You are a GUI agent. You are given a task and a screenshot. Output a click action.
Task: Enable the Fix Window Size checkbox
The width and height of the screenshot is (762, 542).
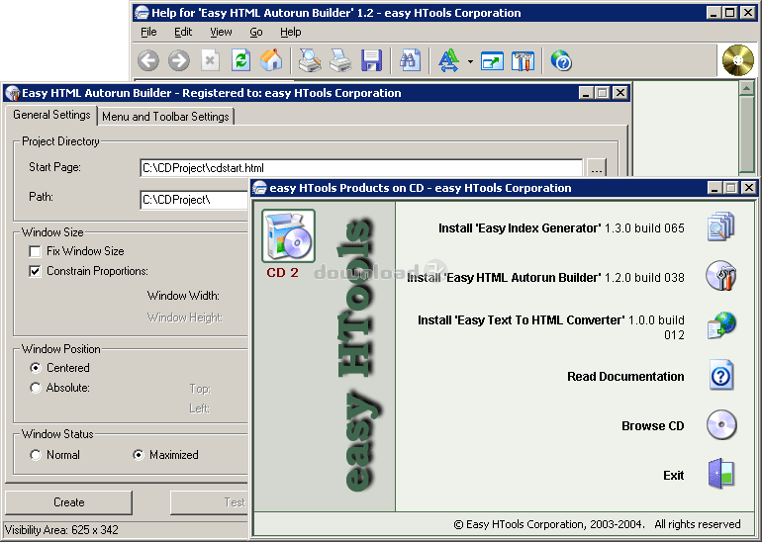[35, 251]
